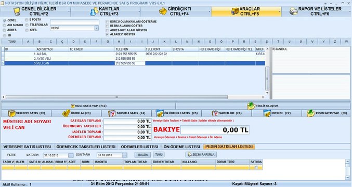Expand Girdi/Çıktı menu arrow

pyautogui.click(x=210, y=11)
